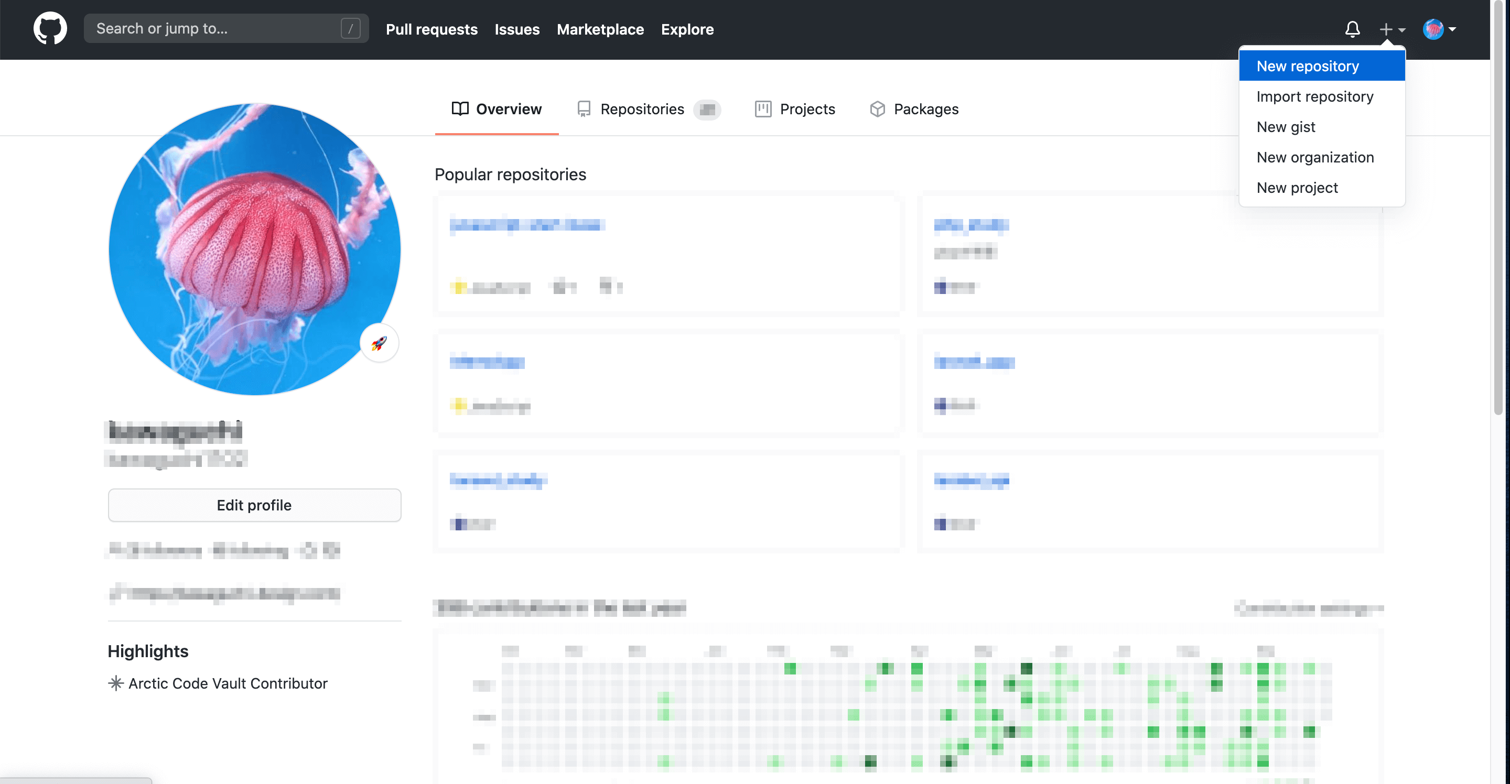Choose New organization in dropdown
Screen dimensions: 1510x784
1315,158
